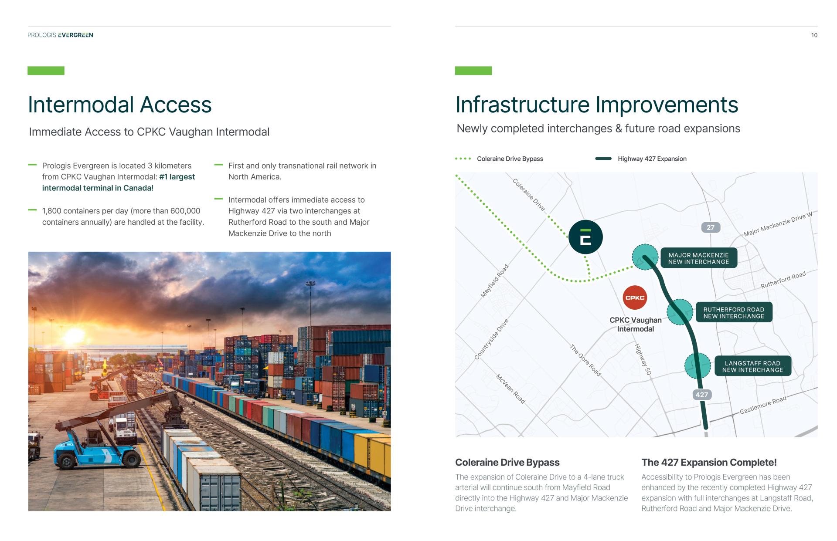Select the Major Mackenzie New Interchange label

pos(698,258)
